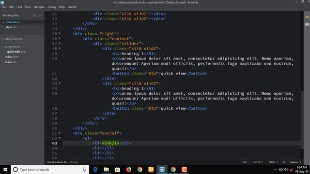Screen dimensions: 310x174
Task: Click highlighted <i></i> tag on line 63
Action: click(x=110, y=143)
